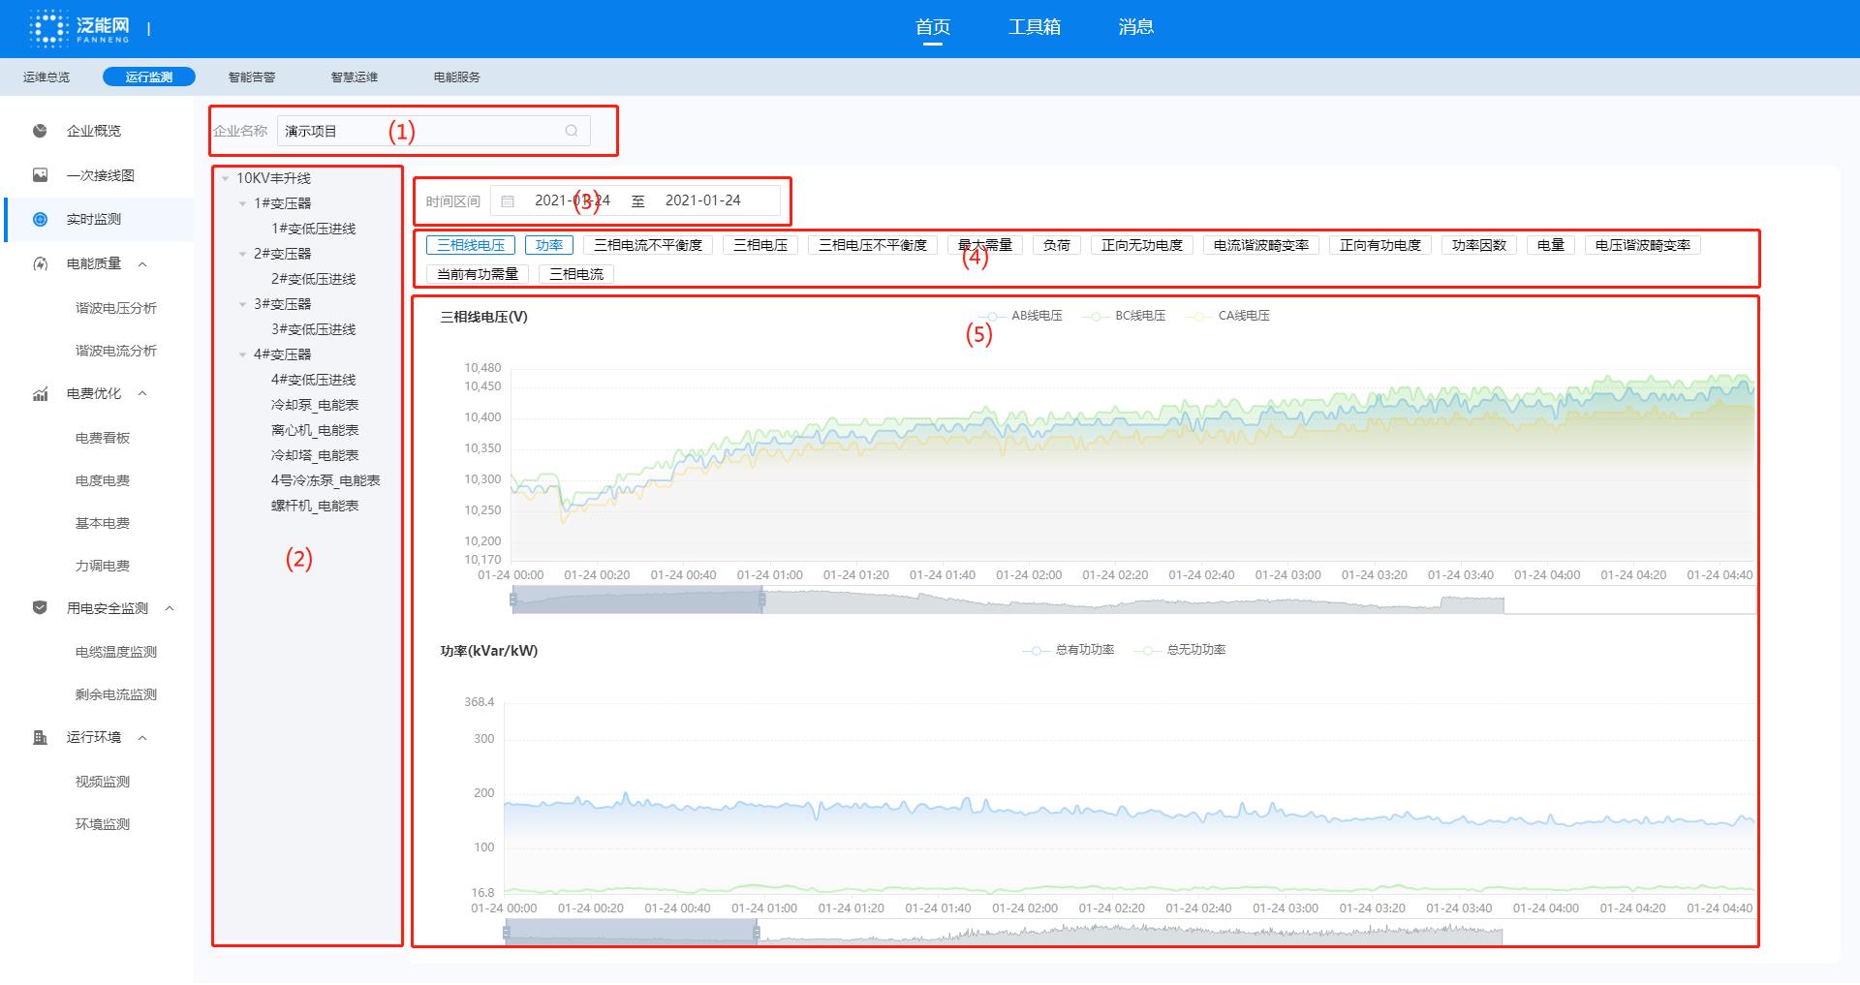This screenshot has width=1860, height=985.
Task: Collapse the 用电安全监测 sidebar group chevron
Action: [x=170, y=608]
